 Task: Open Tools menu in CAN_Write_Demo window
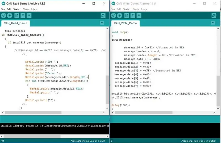click(136, 9)
